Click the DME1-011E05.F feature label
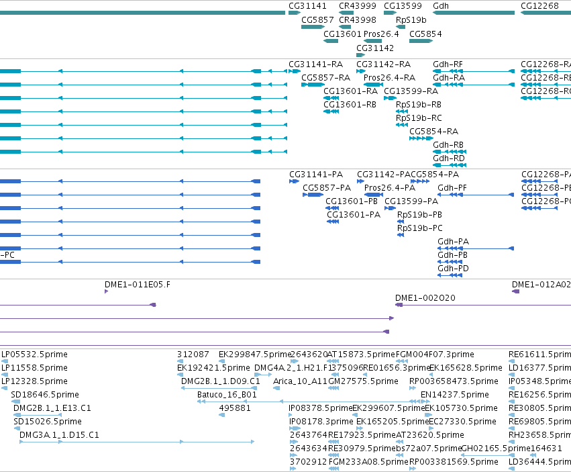The width and height of the screenshot is (571, 472). click(138, 285)
